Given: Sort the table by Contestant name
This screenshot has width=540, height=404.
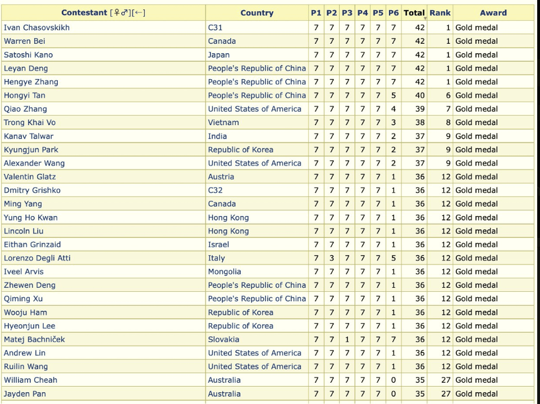Looking at the screenshot, I should (x=84, y=13).
